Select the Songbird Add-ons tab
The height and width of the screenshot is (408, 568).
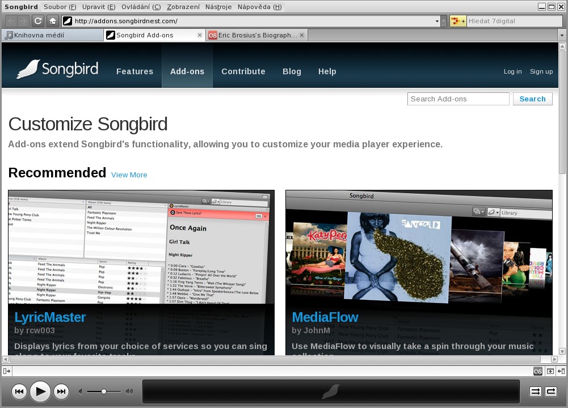point(155,35)
